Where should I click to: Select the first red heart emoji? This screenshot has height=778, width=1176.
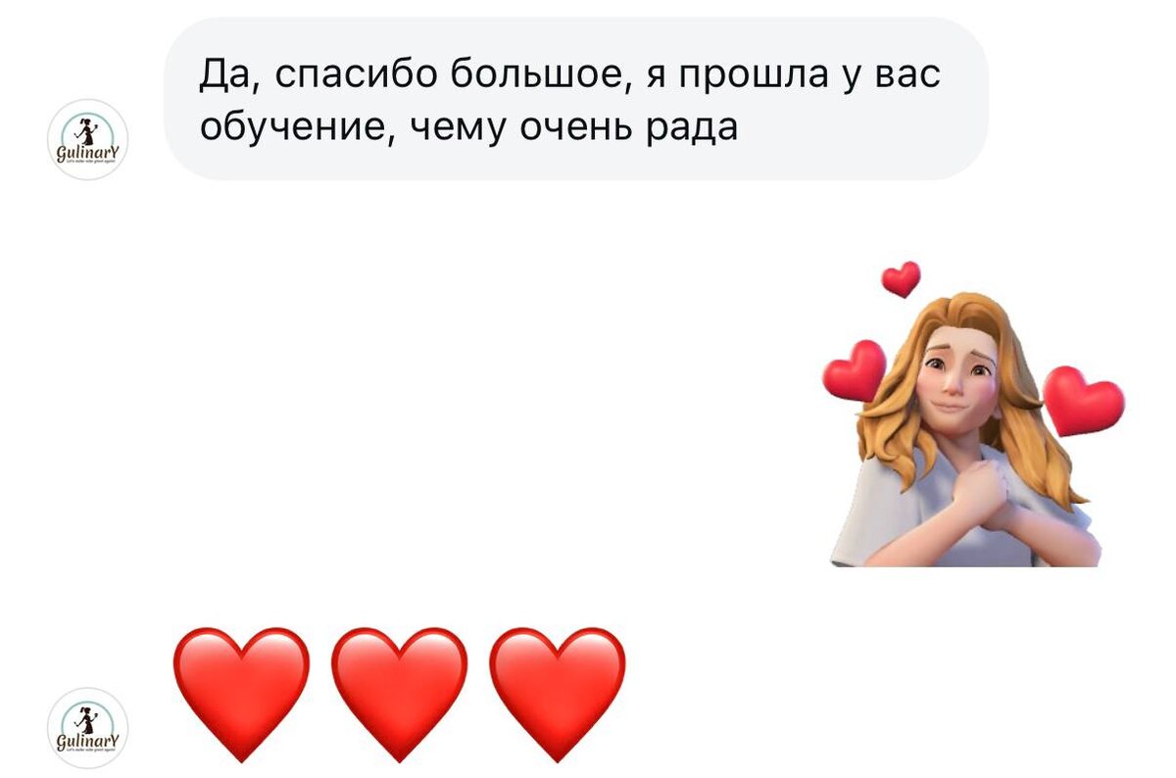241,694
